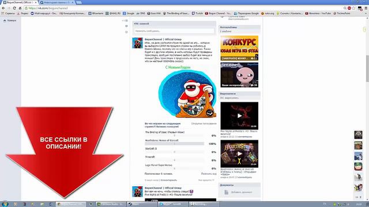Click the Hearthstone 100% poll result bar
The image size is (369, 207).
(x=174, y=144)
